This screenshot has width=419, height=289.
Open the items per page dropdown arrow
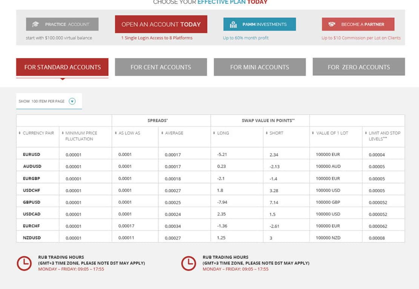pos(72,101)
